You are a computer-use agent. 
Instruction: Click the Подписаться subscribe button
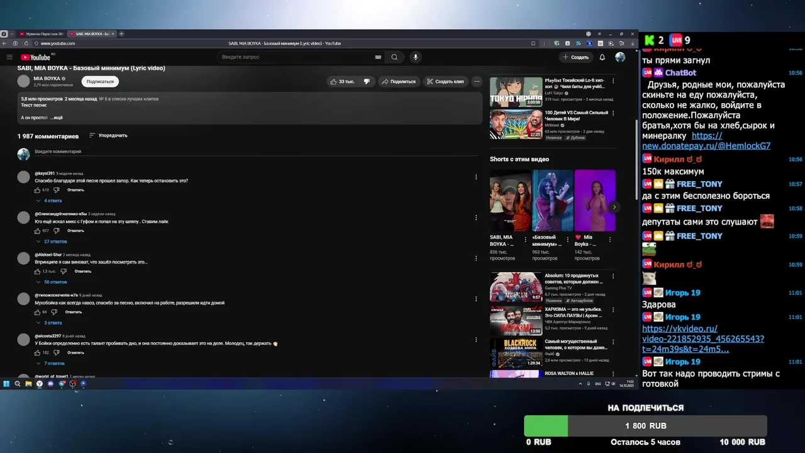coord(100,81)
